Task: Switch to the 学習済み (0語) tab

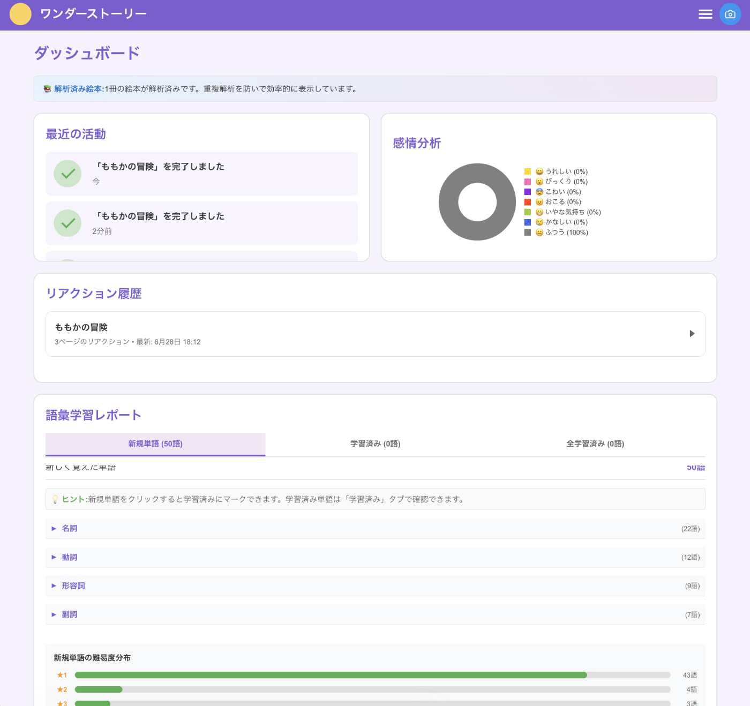Action: [375, 444]
